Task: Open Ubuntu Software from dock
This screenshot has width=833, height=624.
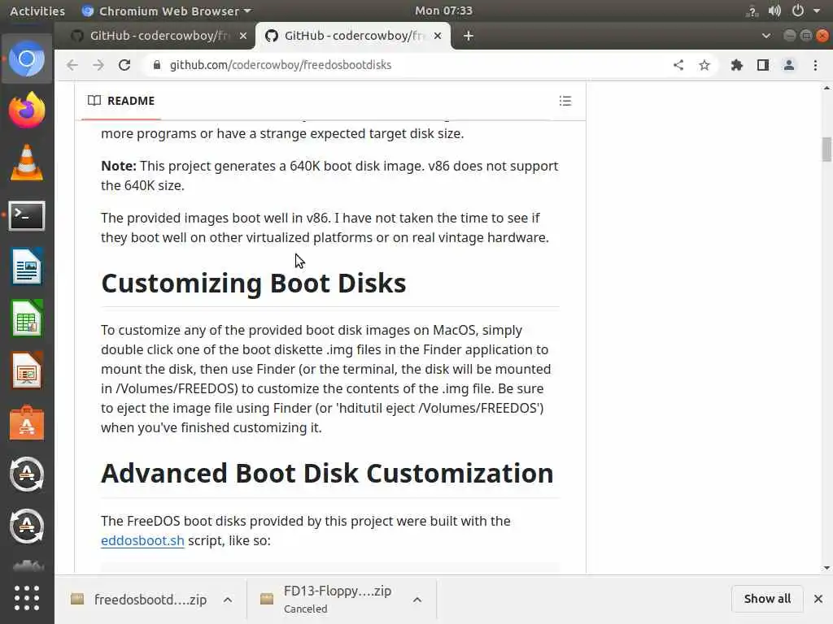Action: coord(27,422)
